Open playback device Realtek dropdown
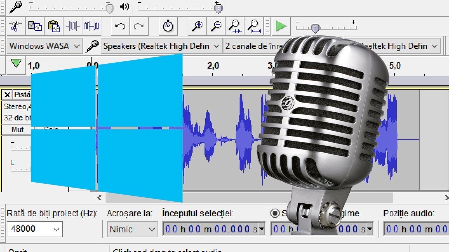 [x=400, y=46]
